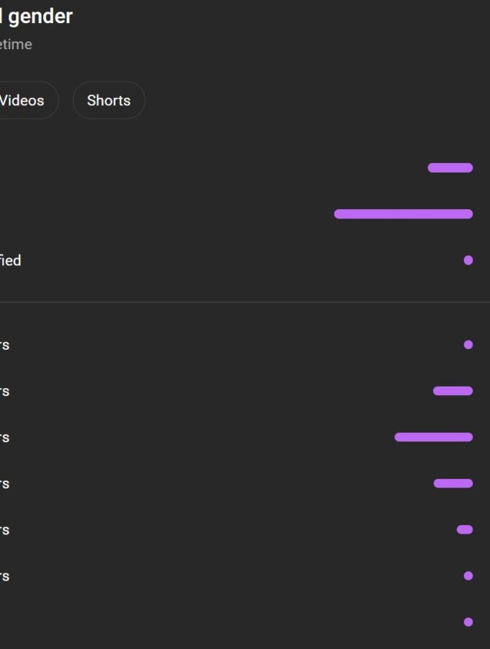Screen dimensions: 490x649
Task: Select the second age group's purple bar
Action: [x=453, y=391]
